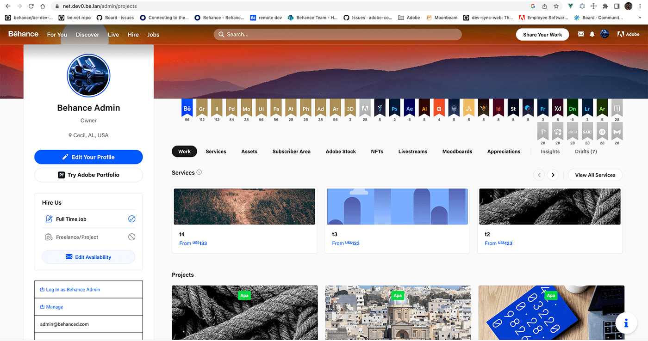
Task: Open the notifications bell icon
Action: click(x=592, y=34)
